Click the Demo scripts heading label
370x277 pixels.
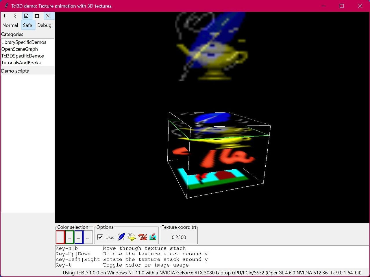pyautogui.click(x=15, y=71)
